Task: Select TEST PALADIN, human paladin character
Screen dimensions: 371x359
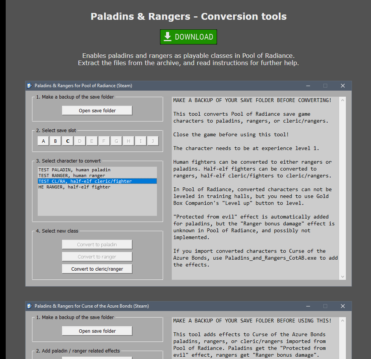Action: point(97,170)
